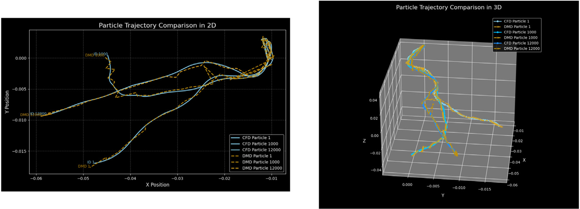Click the 'Z' axis label in the 3D plot
580x209 pixels.
pos(364,141)
